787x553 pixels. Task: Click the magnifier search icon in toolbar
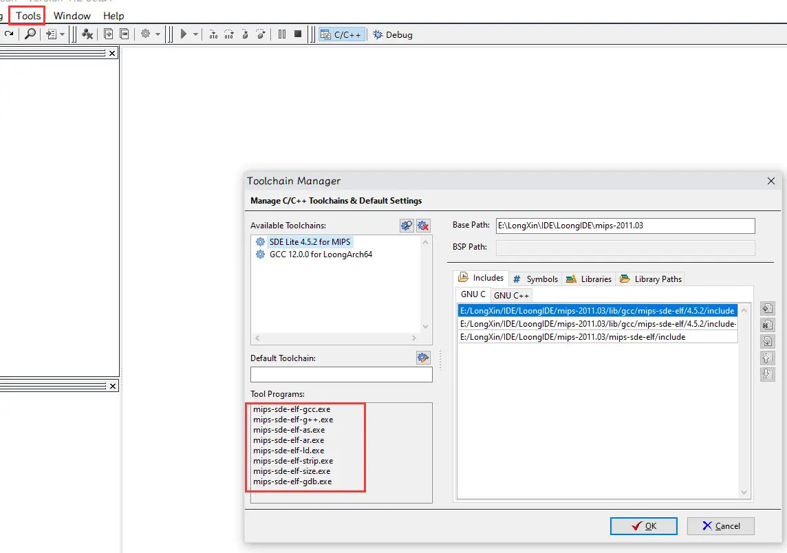point(30,34)
